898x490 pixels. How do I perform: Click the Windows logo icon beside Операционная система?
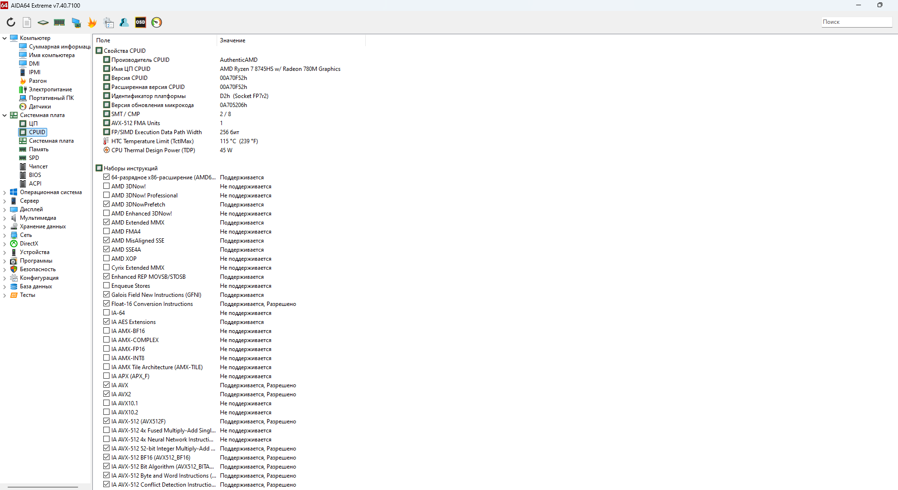coord(14,192)
